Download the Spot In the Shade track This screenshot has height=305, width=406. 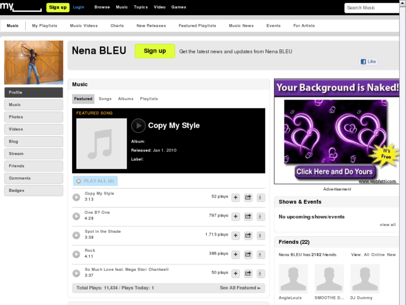[260, 236]
